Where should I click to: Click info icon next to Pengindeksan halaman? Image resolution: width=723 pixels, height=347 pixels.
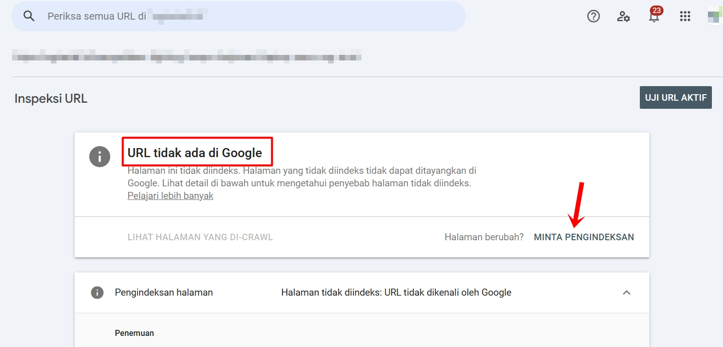[x=97, y=292]
